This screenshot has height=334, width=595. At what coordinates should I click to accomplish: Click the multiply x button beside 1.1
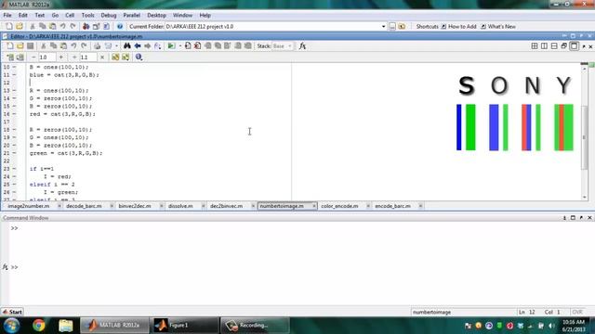102,58
